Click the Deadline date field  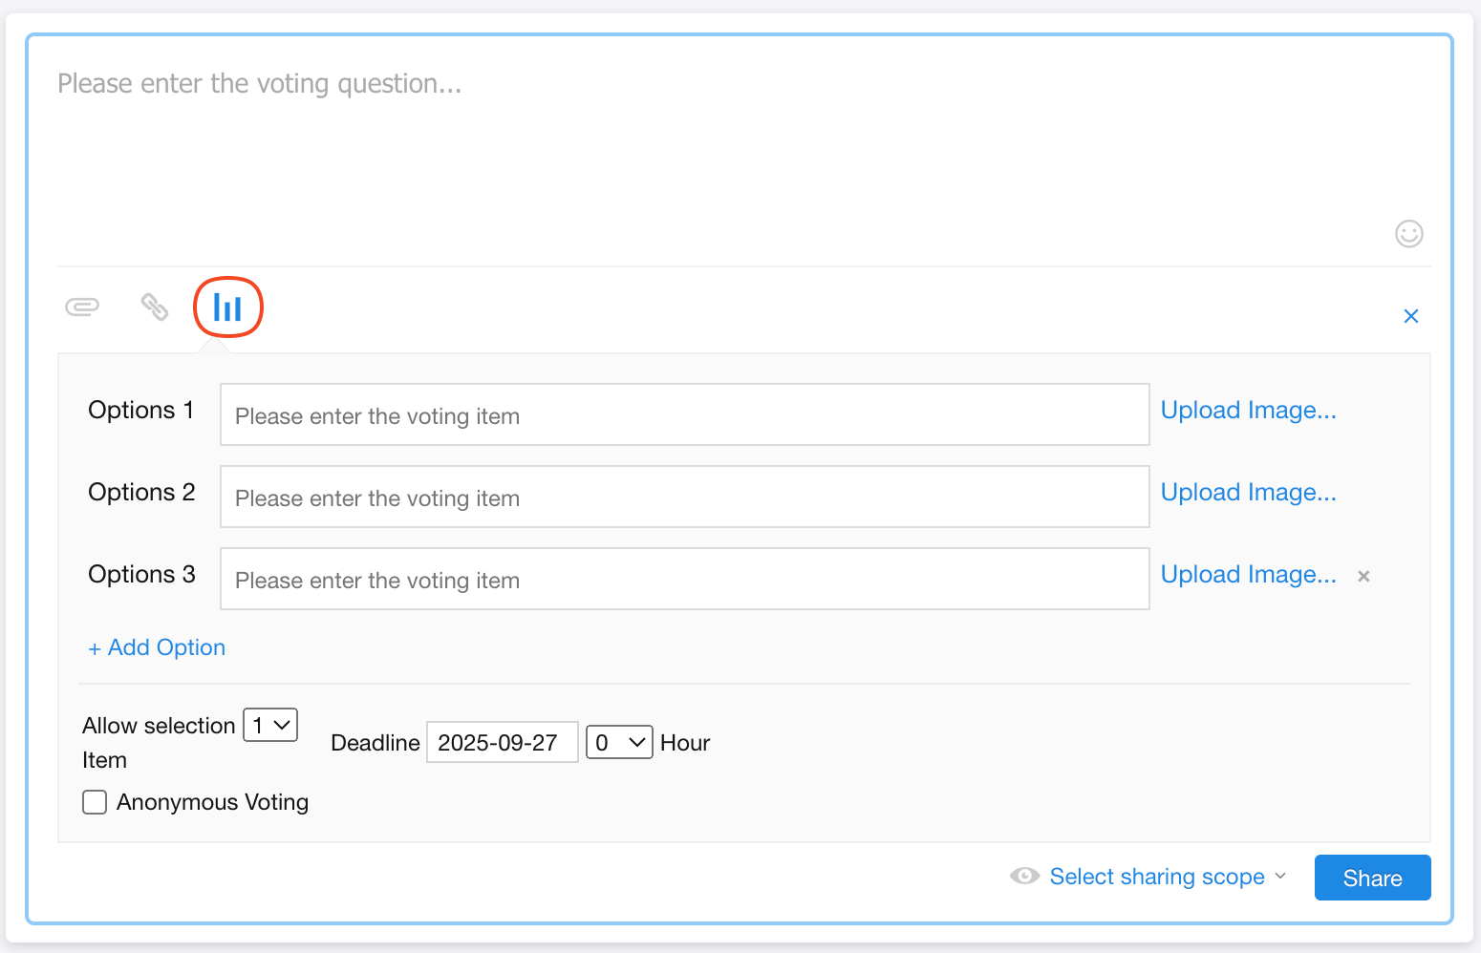[502, 743]
